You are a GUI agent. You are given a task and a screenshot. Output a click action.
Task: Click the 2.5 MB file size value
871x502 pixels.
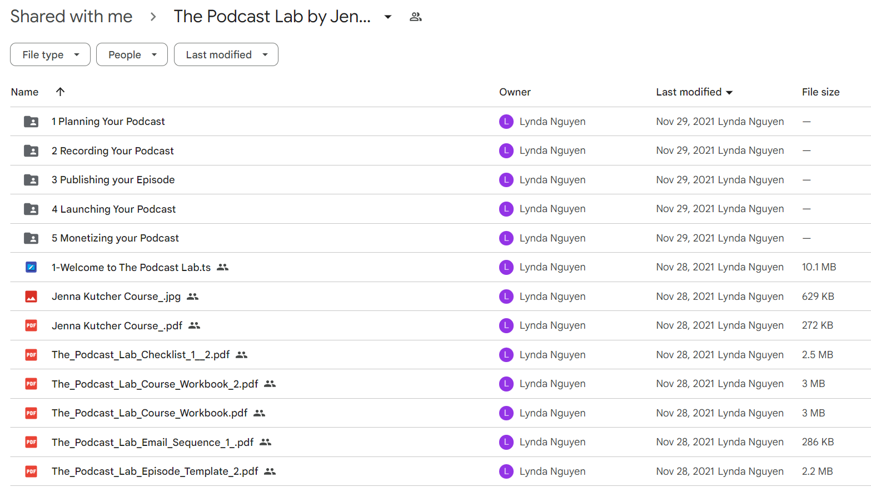(817, 355)
